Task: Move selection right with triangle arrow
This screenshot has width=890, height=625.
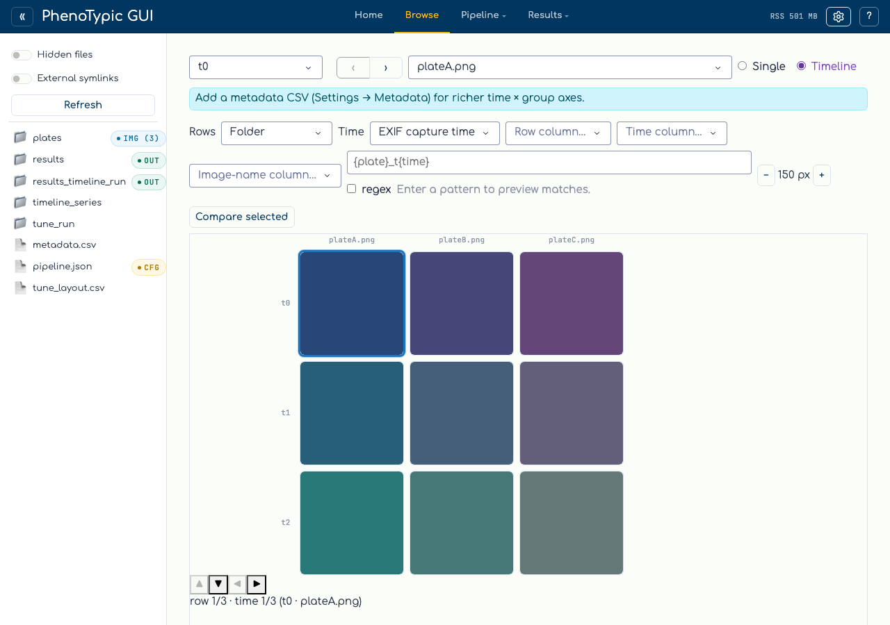Action: pos(257,584)
